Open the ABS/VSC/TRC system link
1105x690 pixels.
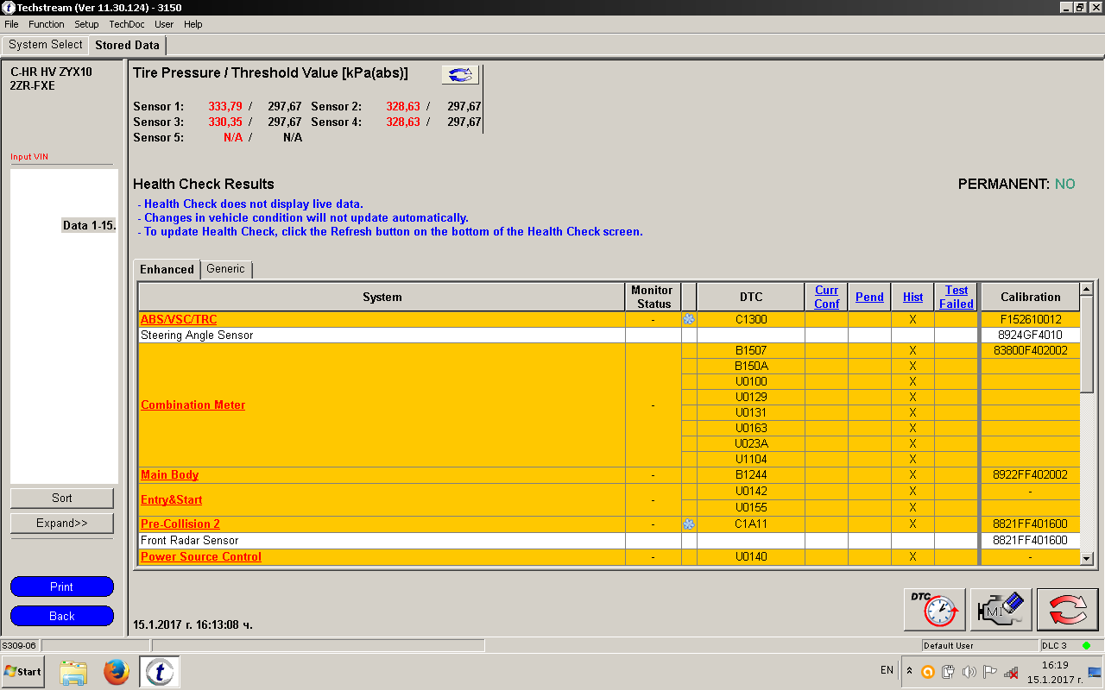pos(179,319)
